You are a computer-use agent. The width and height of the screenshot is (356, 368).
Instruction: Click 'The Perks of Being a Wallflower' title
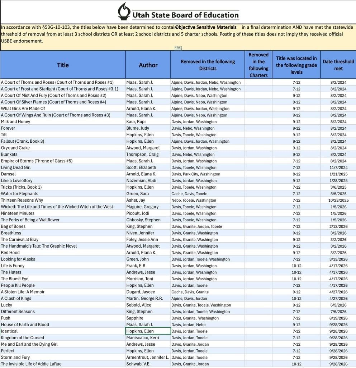[x=63, y=220]
